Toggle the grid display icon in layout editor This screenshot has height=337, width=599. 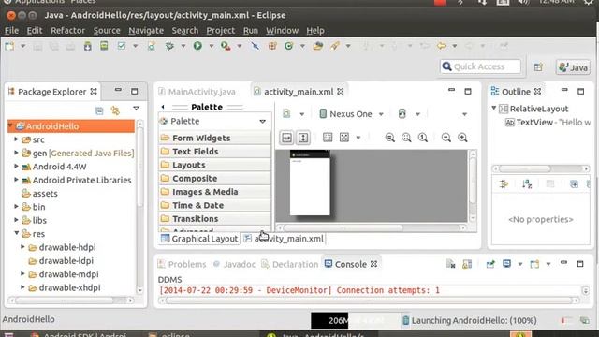[328, 138]
